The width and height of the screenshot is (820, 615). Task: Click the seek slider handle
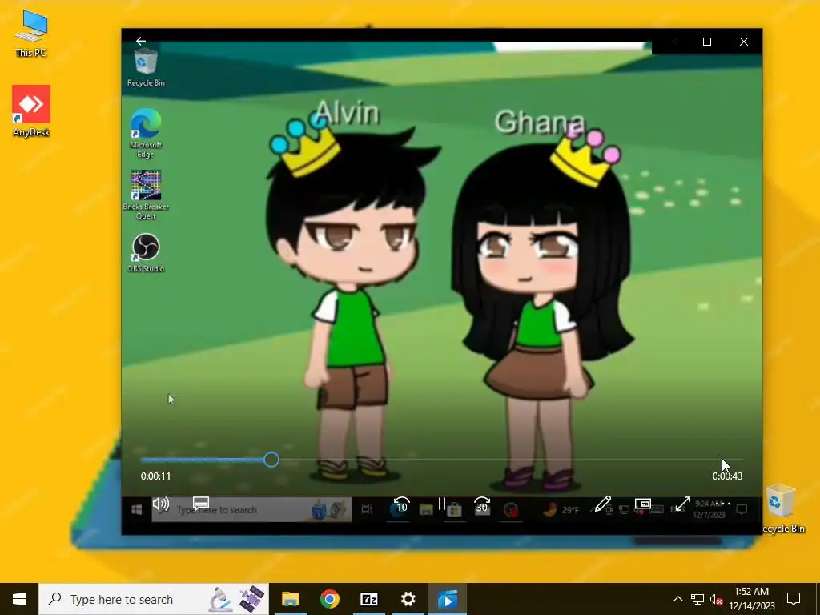(271, 460)
